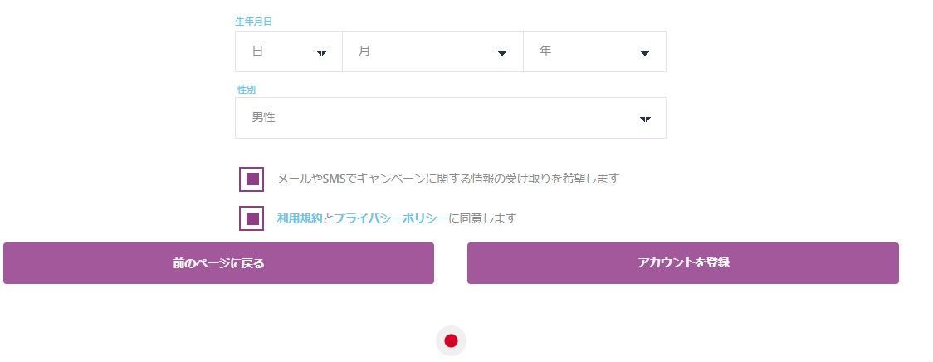Open the 月 (month) birthdate dropdown
The height and width of the screenshot is (362, 933).
[433, 51]
